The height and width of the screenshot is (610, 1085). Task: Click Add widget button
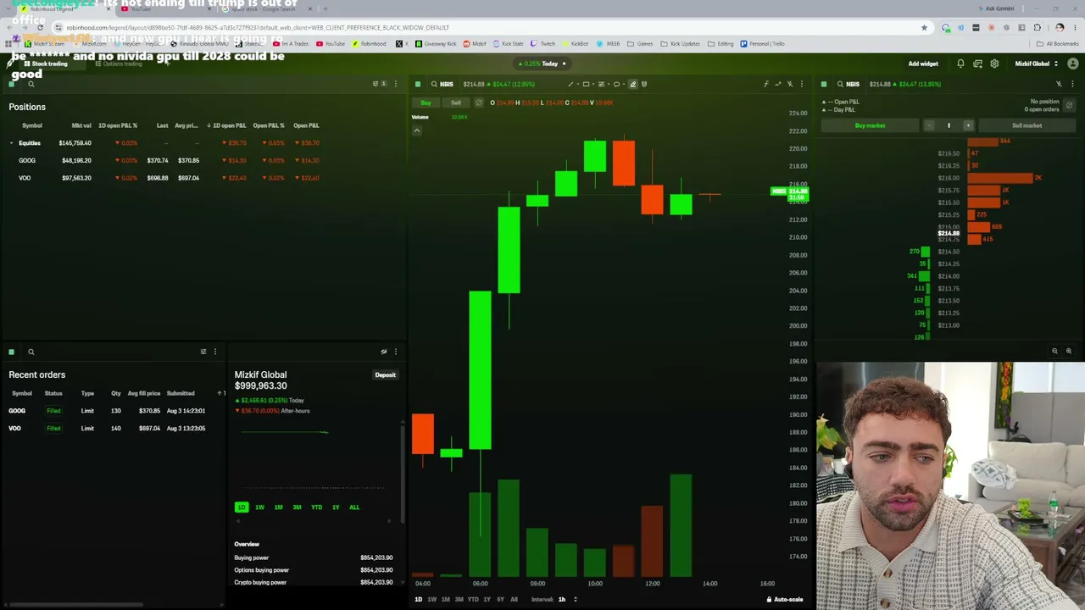click(923, 64)
